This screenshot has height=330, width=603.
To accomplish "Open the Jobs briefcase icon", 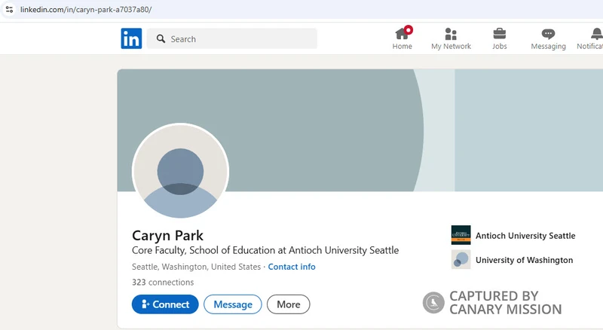I will 500,38.
